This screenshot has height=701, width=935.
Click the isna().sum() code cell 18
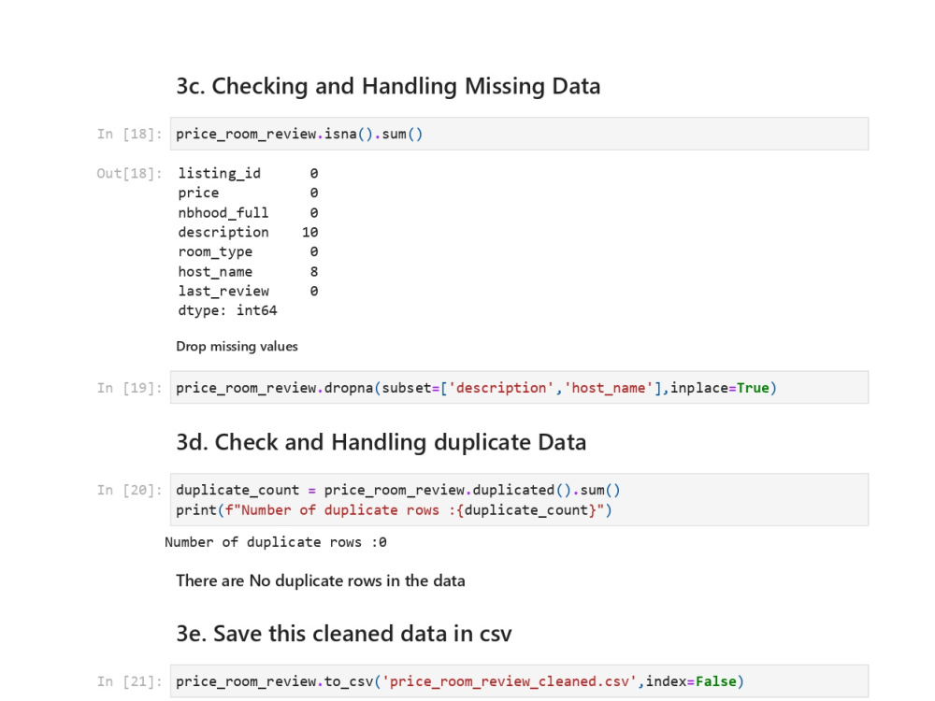(x=519, y=134)
